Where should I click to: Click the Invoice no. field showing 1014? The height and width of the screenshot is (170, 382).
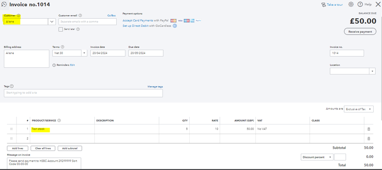[347, 53]
